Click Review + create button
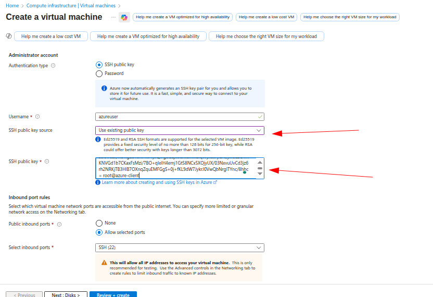433x297 pixels. pyautogui.click(x=113, y=294)
